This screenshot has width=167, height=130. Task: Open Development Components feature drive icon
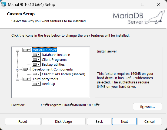27,69
